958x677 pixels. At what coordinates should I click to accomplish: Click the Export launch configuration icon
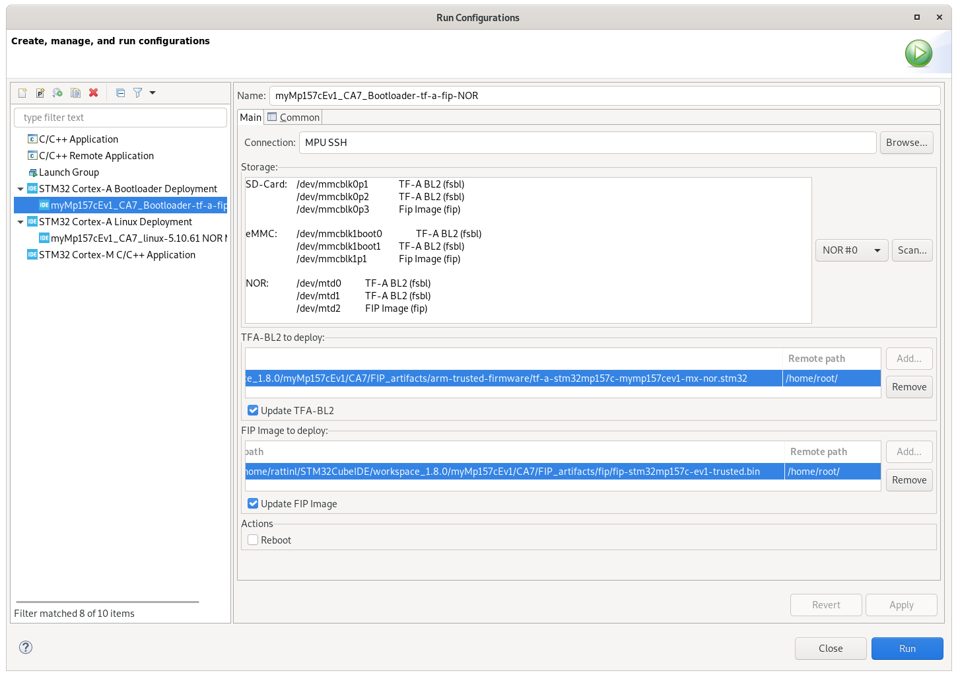(x=58, y=93)
